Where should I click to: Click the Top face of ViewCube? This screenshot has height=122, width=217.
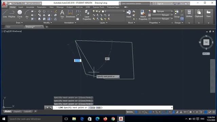click(206, 42)
